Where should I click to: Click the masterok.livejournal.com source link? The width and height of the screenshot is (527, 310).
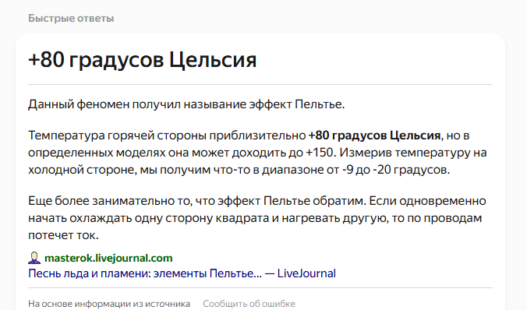coord(108,258)
